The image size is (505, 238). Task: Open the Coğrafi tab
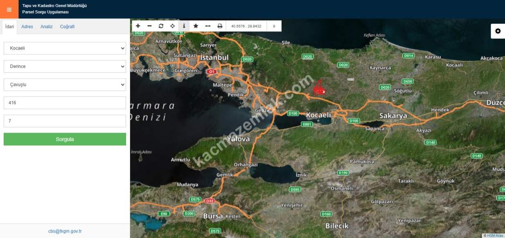[67, 27]
